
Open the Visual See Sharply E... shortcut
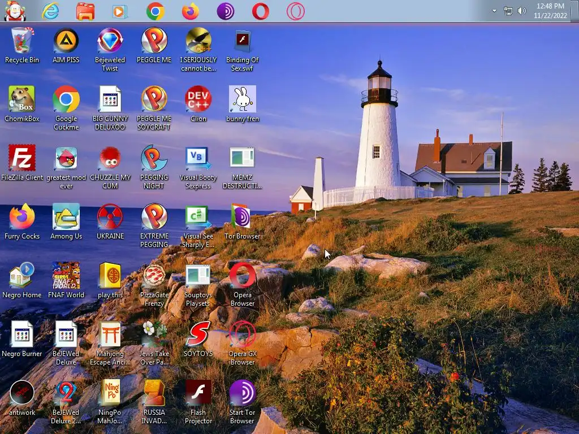pos(198,226)
